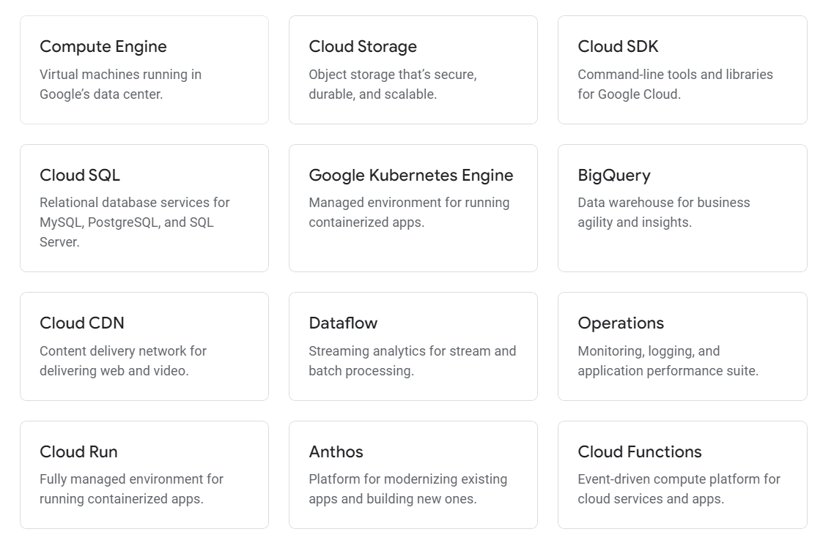This screenshot has height=540, width=823.
Task: Click the Cloud SQL card
Action: (144, 207)
